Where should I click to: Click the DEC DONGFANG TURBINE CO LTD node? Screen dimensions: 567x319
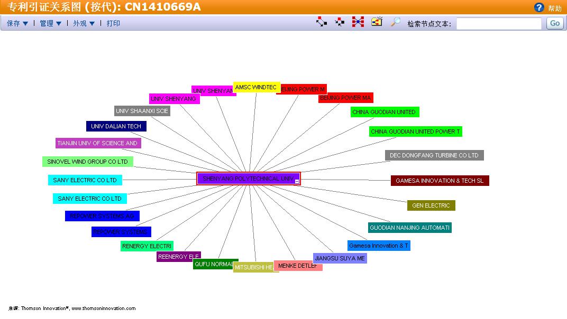click(x=434, y=155)
